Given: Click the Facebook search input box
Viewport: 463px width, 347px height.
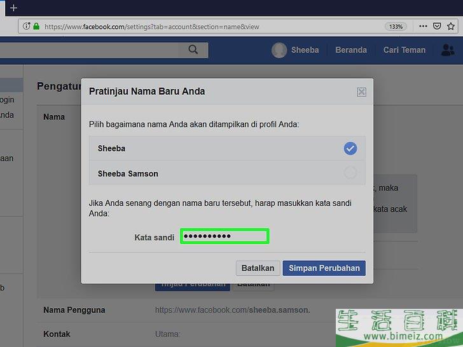Looking at the screenshot, I should [103, 50].
